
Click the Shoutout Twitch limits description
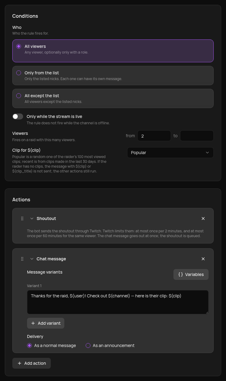click(x=115, y=233)
